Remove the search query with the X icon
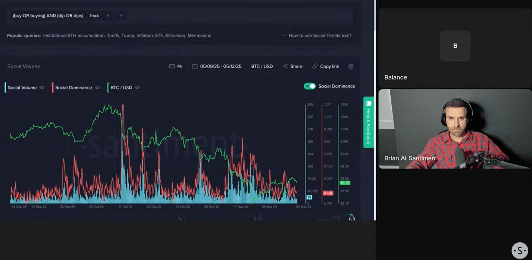 pyautogui.click(x=107, y=16)
